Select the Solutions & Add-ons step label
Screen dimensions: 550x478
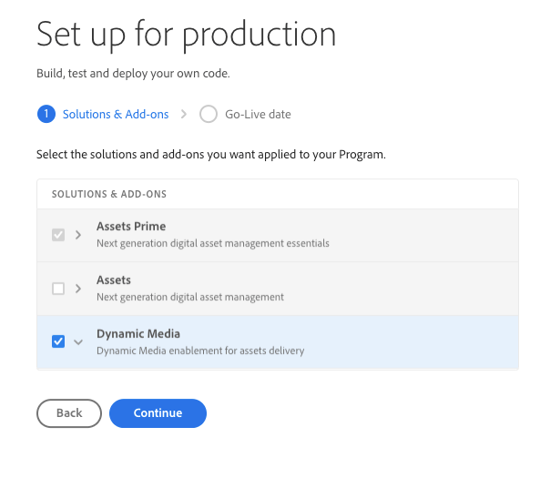pos(116,115)
